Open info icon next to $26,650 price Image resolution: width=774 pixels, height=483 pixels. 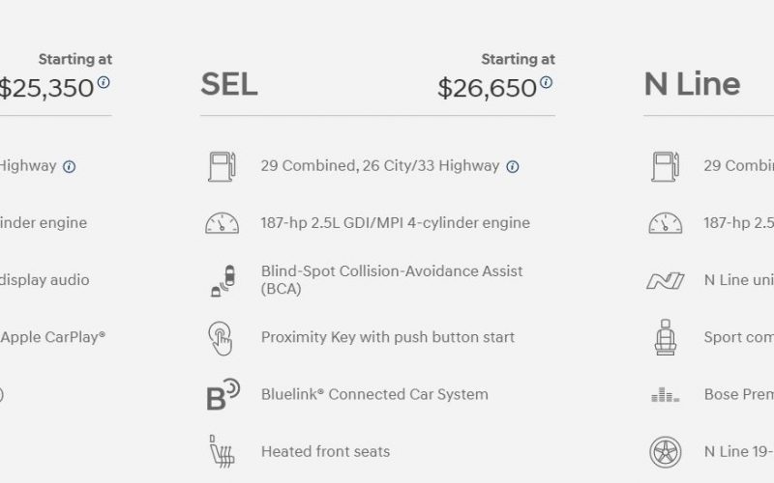coord(546,82)
